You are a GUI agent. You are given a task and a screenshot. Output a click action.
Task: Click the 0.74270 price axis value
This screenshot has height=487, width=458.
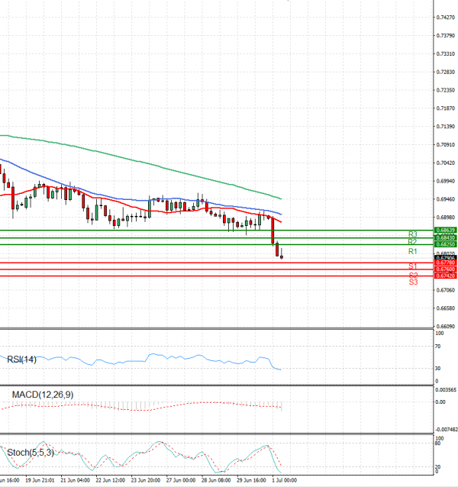(446, 18)
